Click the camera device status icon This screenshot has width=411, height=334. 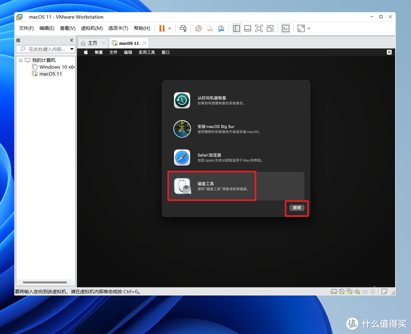tap(373, 291)
